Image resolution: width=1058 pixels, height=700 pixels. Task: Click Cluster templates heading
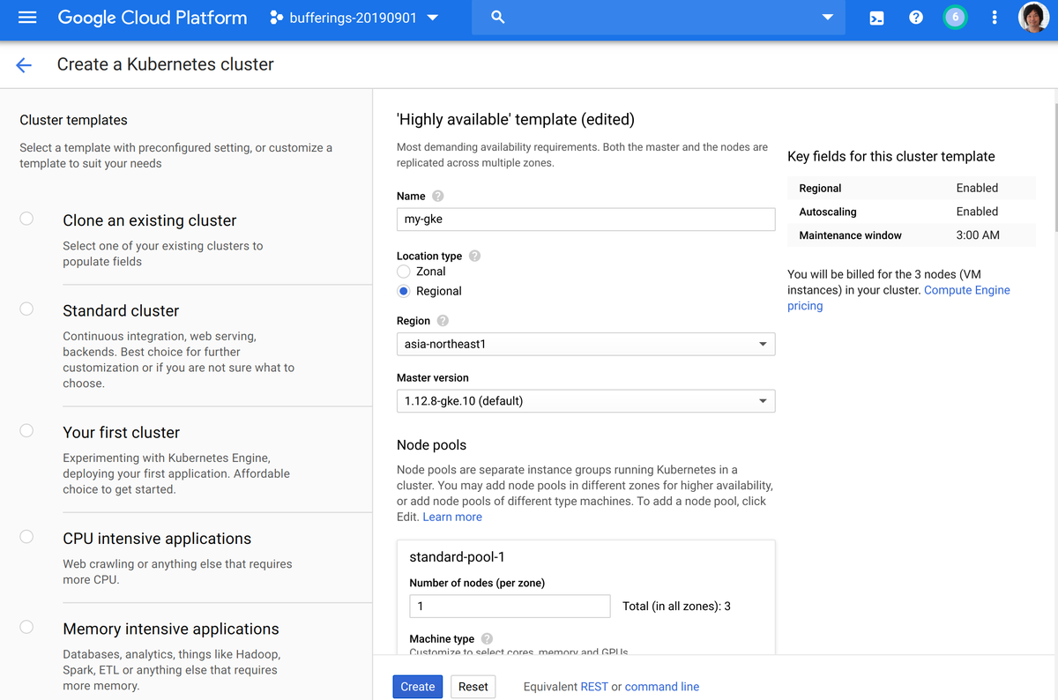coord(73,120)
